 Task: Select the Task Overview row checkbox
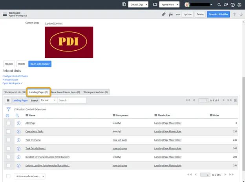click(x=8, y=140)
